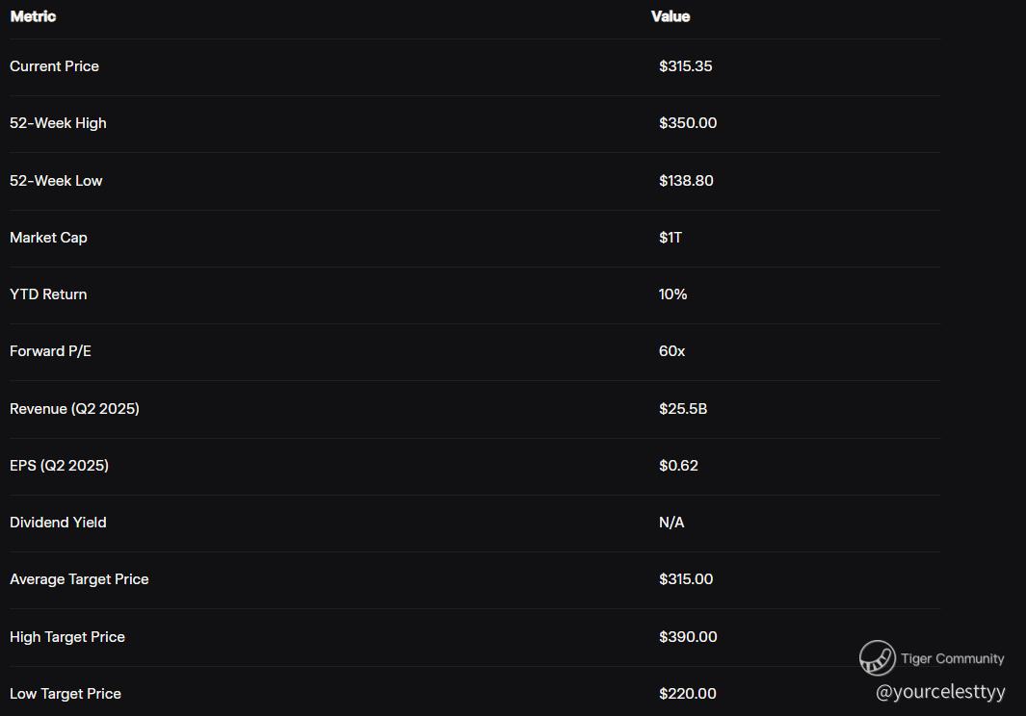Click the $1T market cap value
The height and width of the screenshot is (716, 1026).
tap(671, 238)
